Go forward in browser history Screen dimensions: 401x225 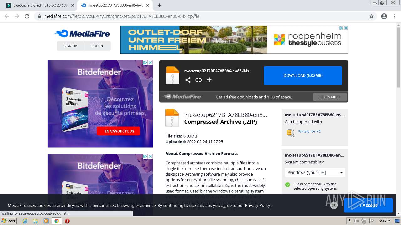pyautogui.click(x=17, y=16)
